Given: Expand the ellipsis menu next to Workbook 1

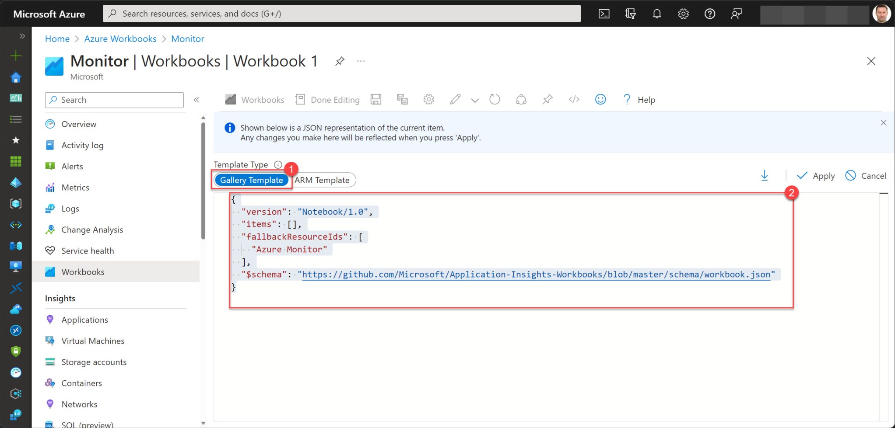Looking at the screenshot, I should 361,61.
